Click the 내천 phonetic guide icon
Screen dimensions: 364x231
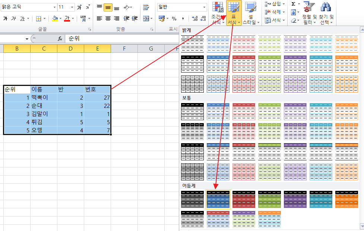click(83, 19)
